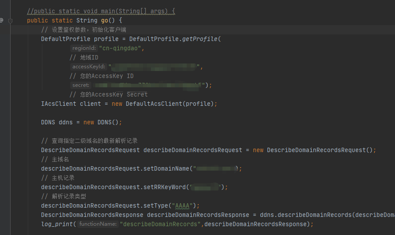Click the "regionId:" parameter hint
The width and height of the screenshot is (395, 235).
click(84, 48)
